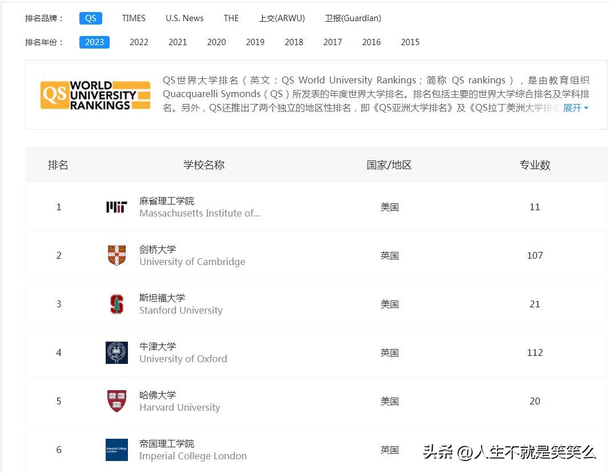Select ranking year 2022
The height and width of the screenshot is (473, 610).
138,42
